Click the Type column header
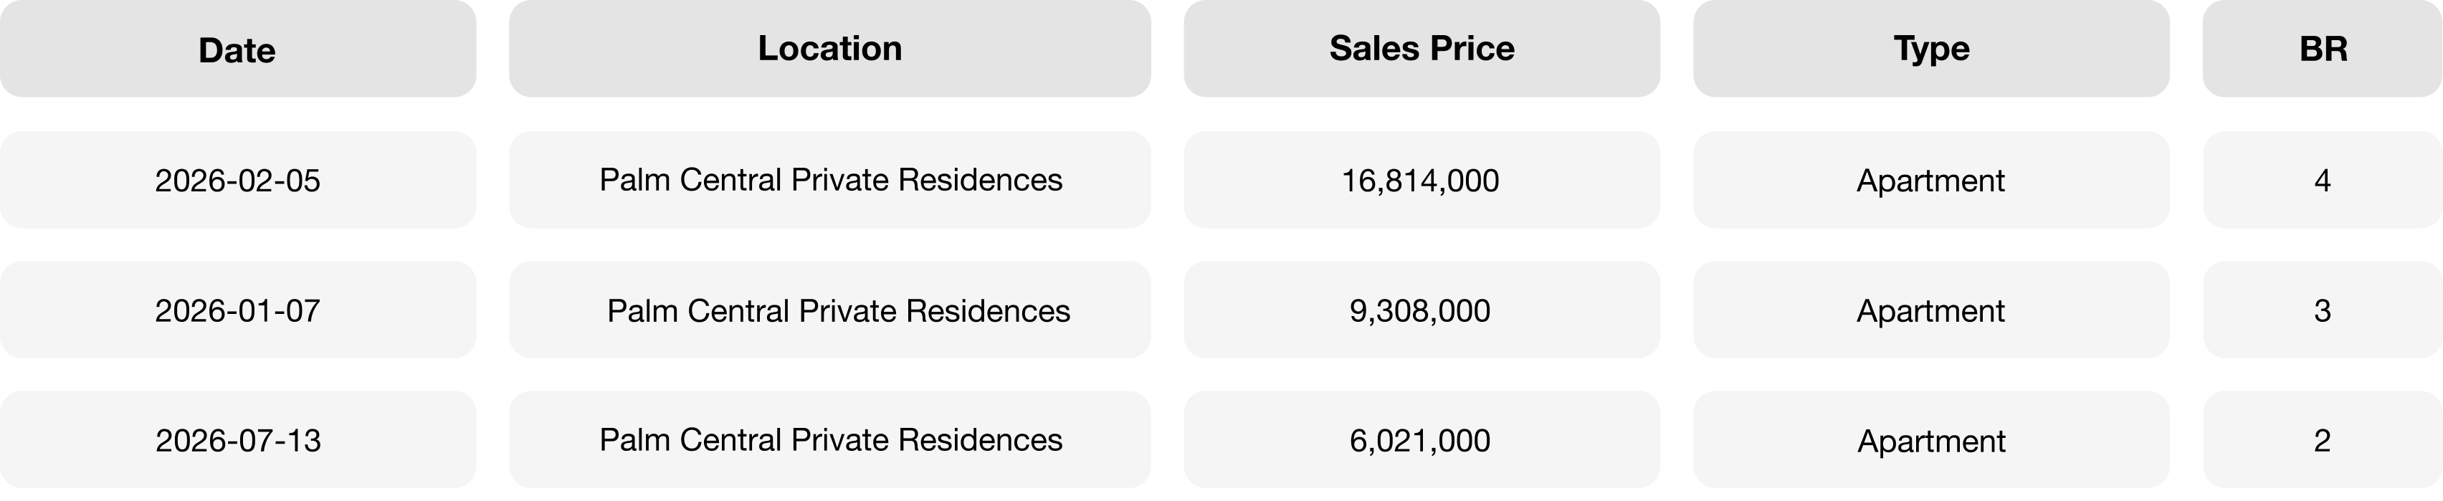This screenshot has width=2443, height=501. pyautogui.click(x=1931, y=49)
